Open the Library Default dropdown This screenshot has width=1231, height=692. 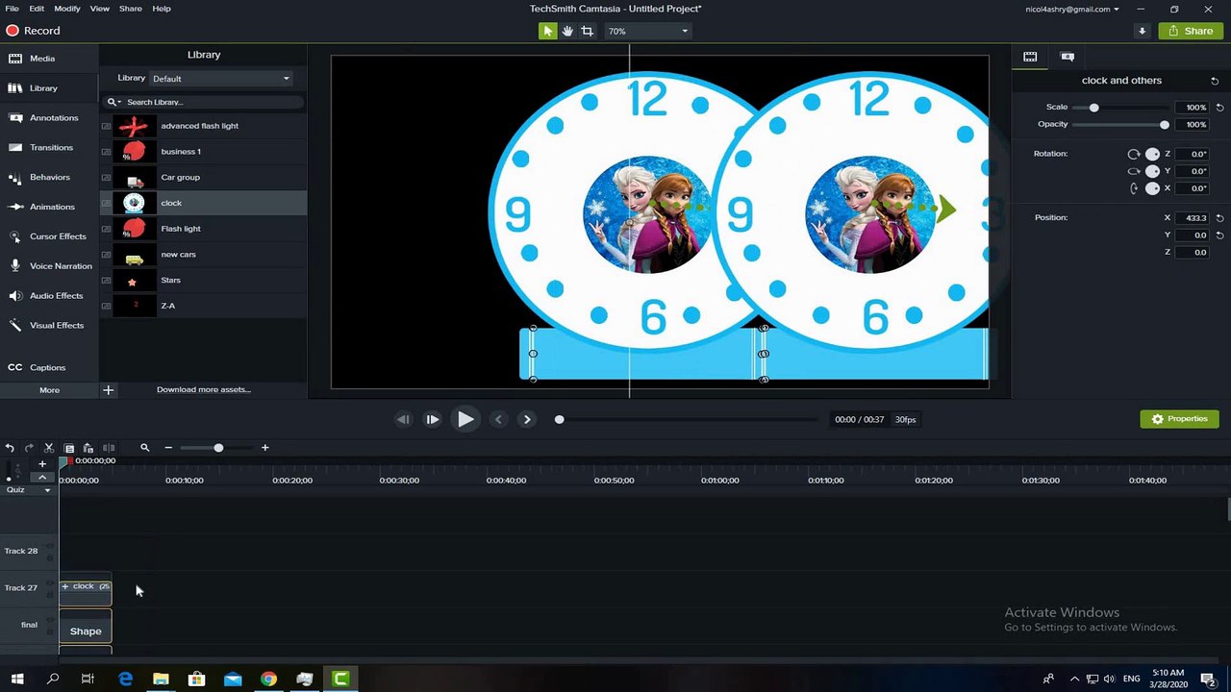click(x=220, y=79)
